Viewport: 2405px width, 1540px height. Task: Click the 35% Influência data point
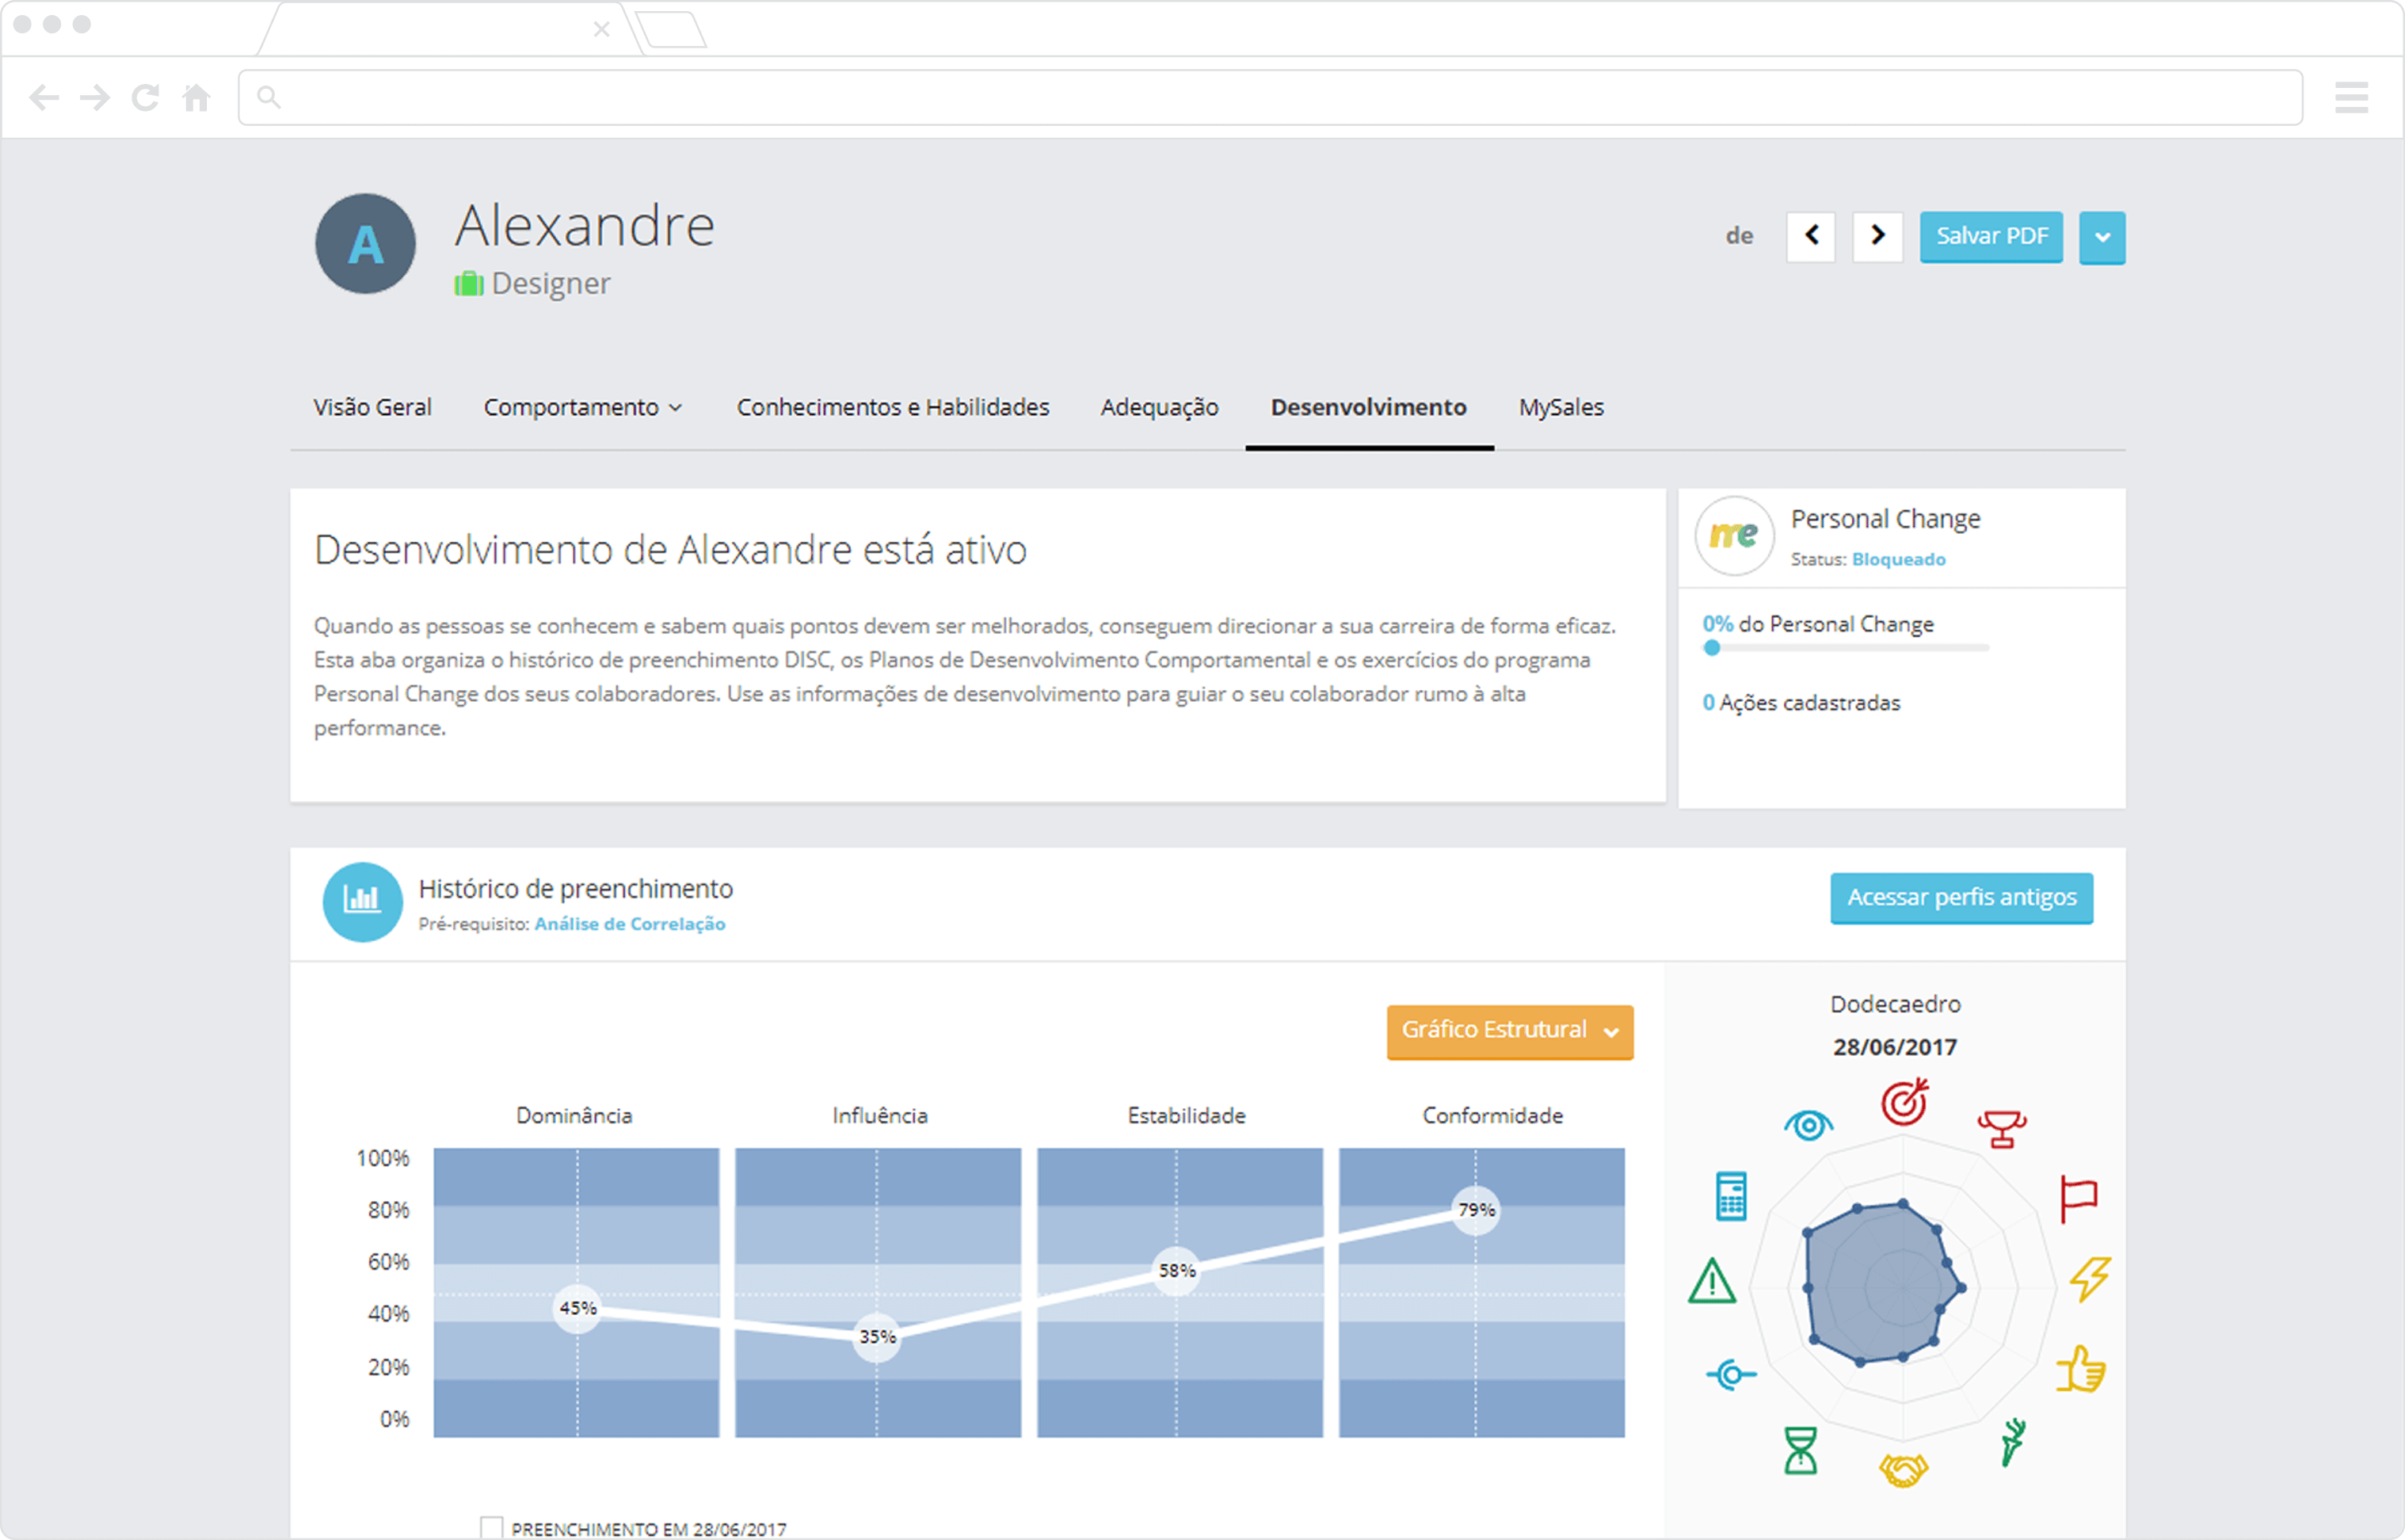coord(877,1337)
